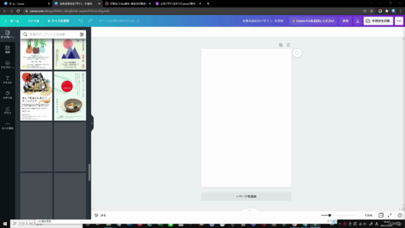This screenshot has height=228, width=405.
Task: Select the red circle bowl template thumbnail
Action: tap(70, 96)
